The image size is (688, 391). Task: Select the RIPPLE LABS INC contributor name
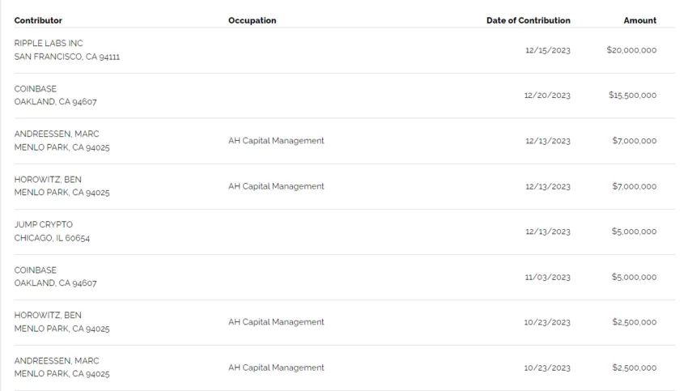tap(49, 43)
